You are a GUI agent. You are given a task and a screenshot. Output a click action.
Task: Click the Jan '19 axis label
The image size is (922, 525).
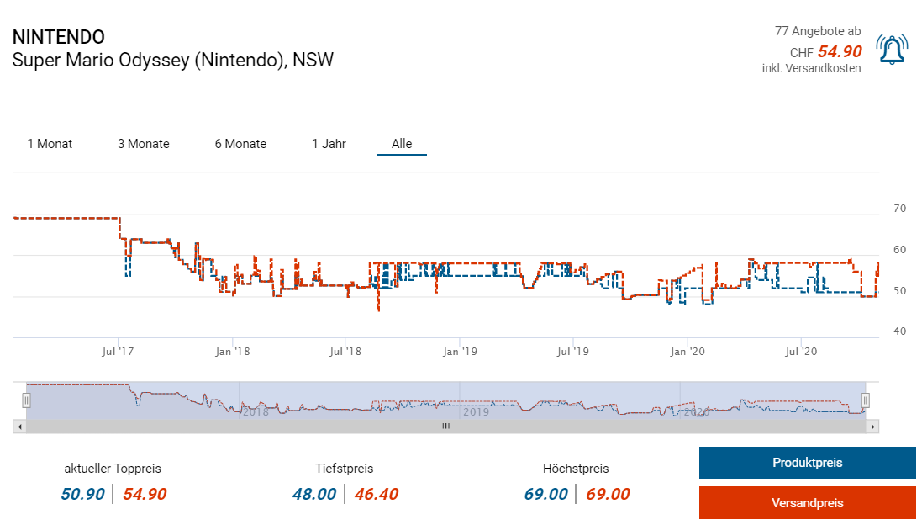pos(460,351)
